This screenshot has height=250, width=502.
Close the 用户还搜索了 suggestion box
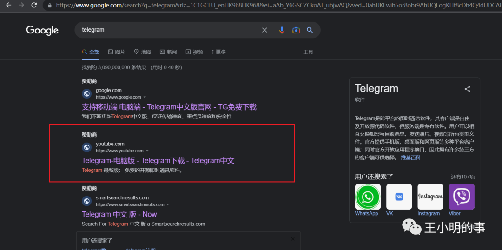tap(293, 239)
